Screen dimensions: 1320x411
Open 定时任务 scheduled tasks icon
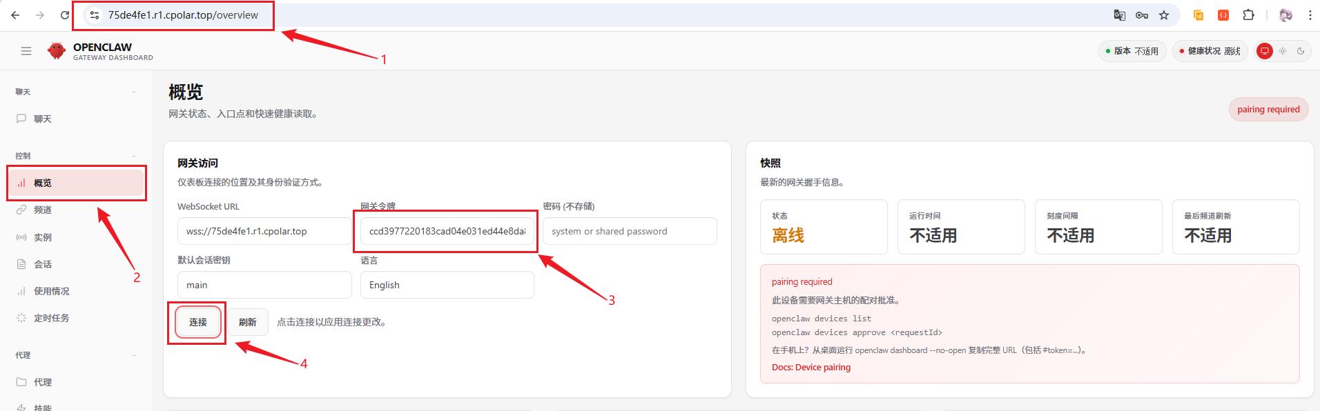pyautogui.click(x=21, y=318)
